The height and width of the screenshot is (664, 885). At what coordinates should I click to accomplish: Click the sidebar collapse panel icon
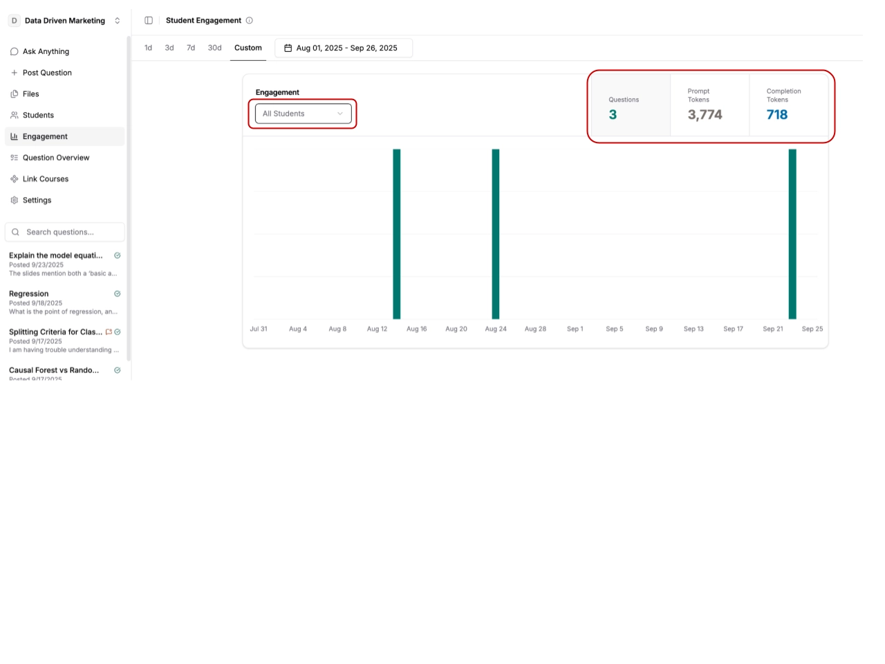(149, 21)
